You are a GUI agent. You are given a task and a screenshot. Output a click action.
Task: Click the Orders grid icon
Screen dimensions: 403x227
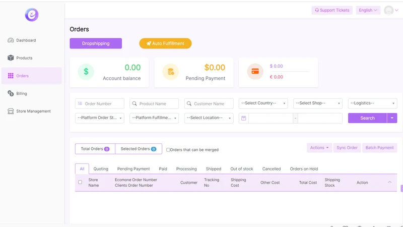(11, 76)
